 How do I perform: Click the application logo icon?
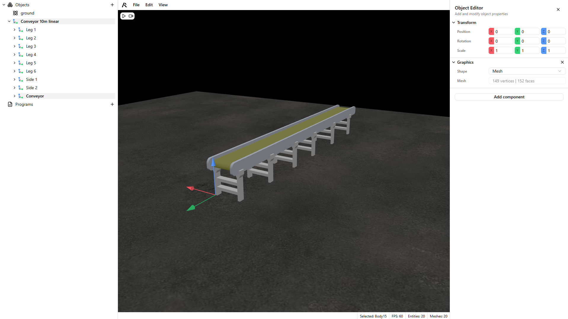[x=124, y=5]
